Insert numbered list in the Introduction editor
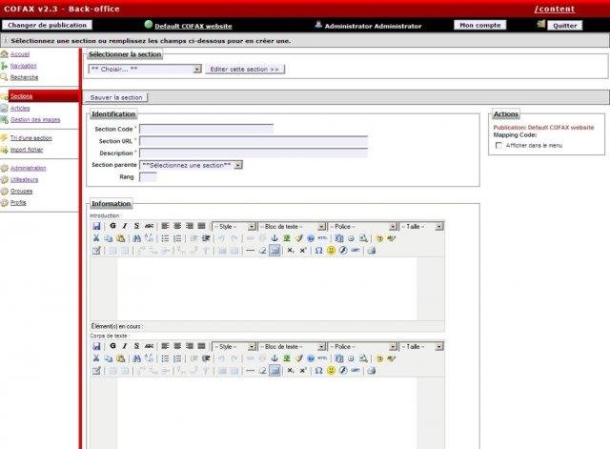 [177, 238]
